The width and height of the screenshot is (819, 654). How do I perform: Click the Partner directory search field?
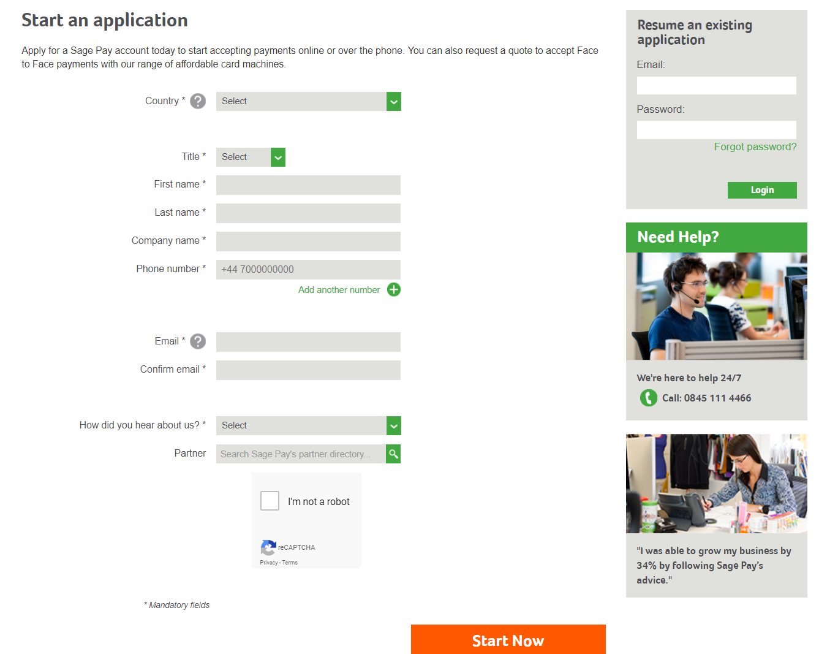tap(301, 454)
